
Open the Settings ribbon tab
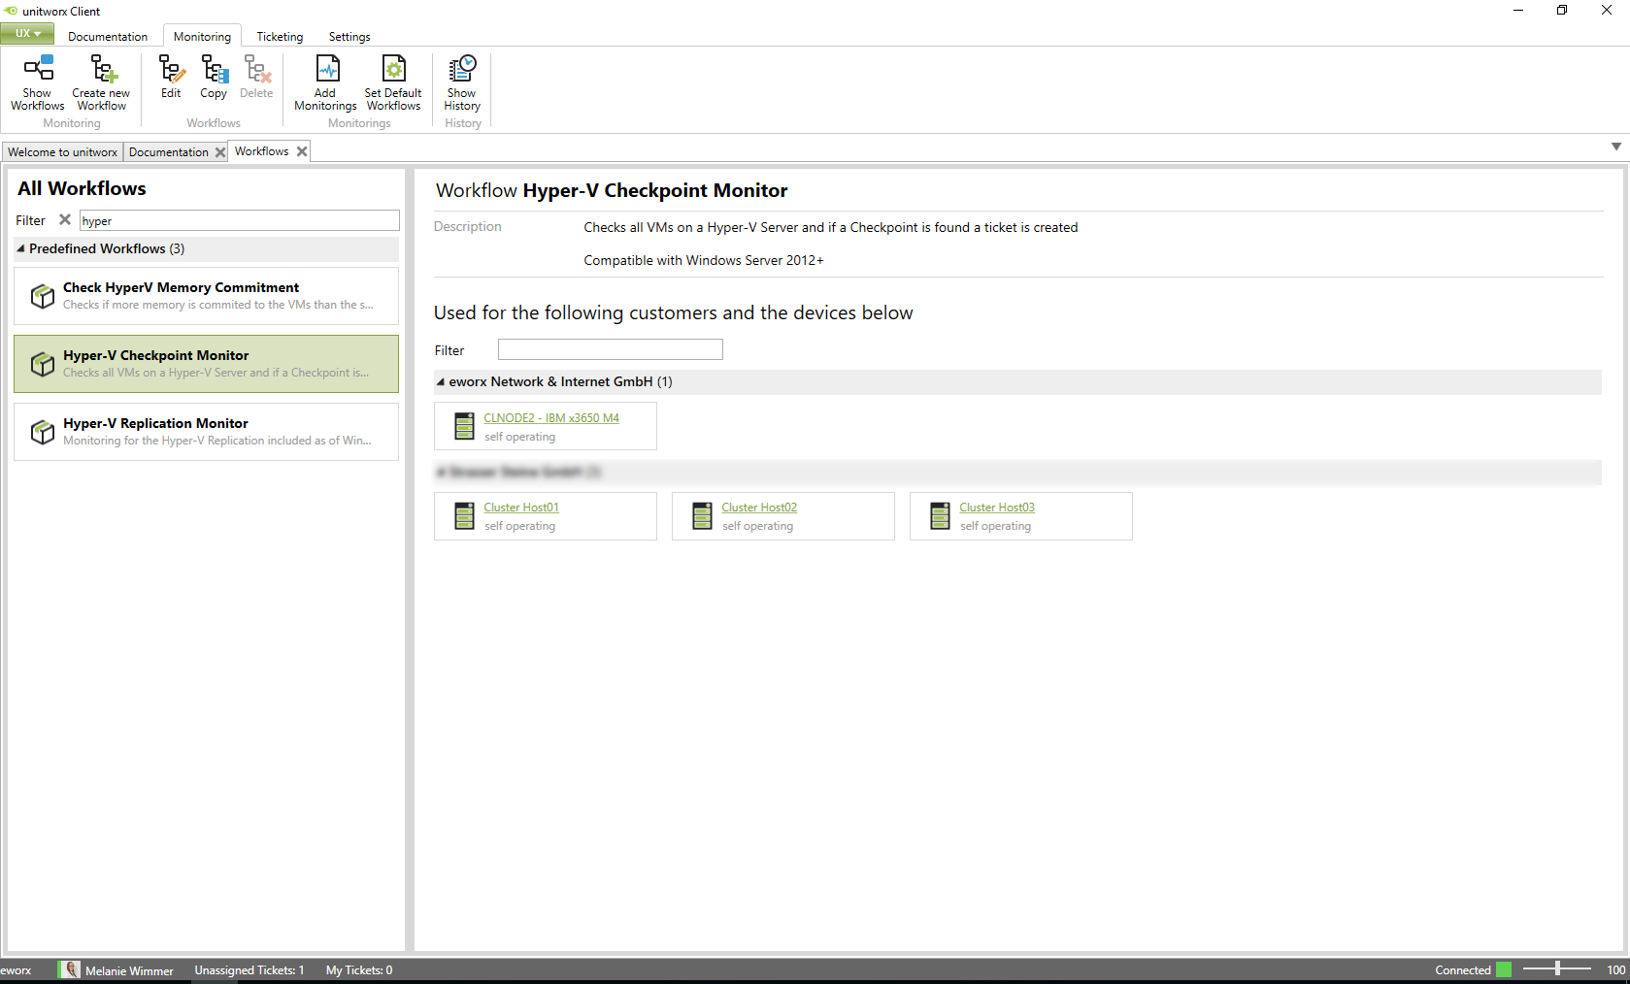pyautogui.click(x=349, y=37)
